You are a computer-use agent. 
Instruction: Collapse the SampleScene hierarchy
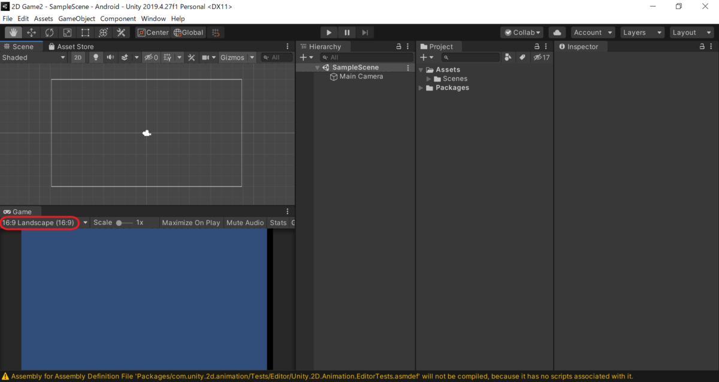(318, 68)
